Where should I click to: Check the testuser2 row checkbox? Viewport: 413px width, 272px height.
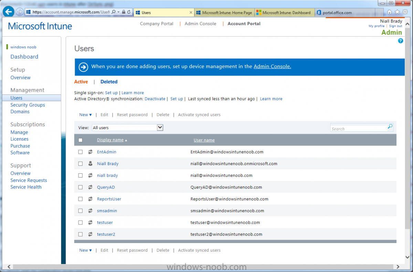tap(81, 234)
